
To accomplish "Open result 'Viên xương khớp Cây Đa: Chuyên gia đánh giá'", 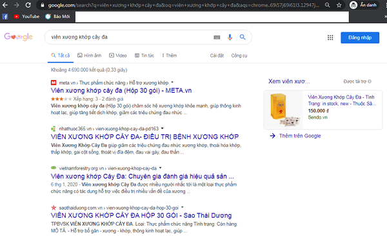I will coord(143,176).
